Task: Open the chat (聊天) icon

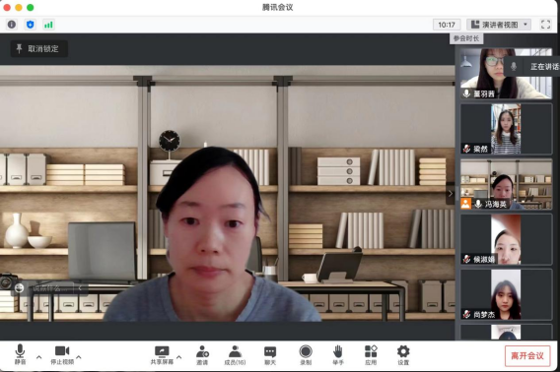Action: (x=270, y=354)
